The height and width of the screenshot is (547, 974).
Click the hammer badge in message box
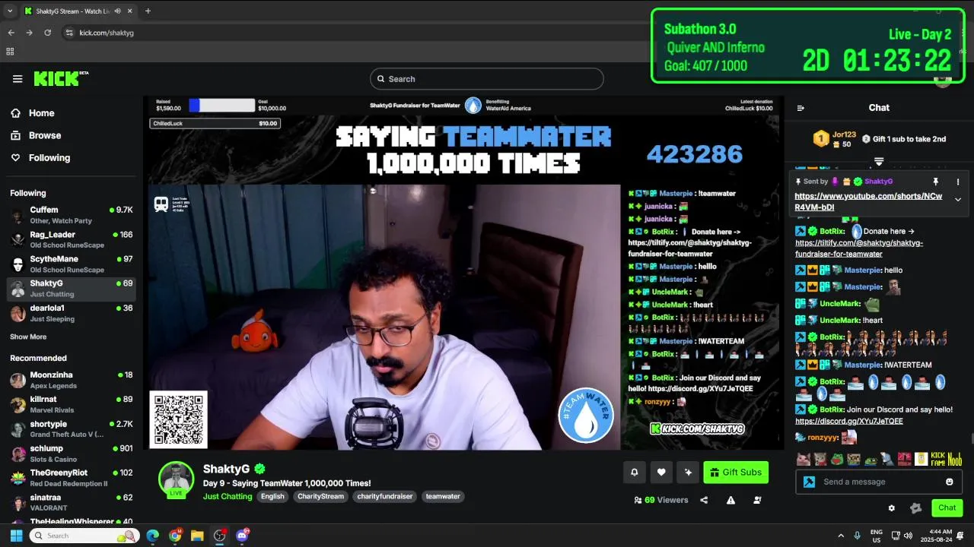pos(809,482)
